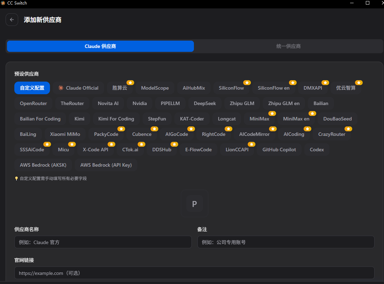
Task: Pick the Longcat preset
Action: [x=227, y=119]
